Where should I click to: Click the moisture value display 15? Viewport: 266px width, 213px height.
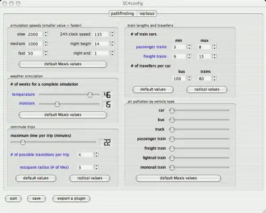[107, 104]
